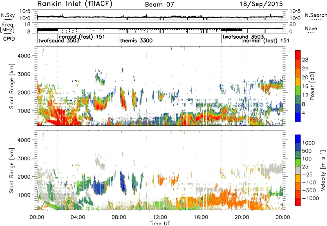The height and width of the screenshot is (226, 327).
Task: Click the blue top segment of velocity colorbar
Action: (298, 139)
